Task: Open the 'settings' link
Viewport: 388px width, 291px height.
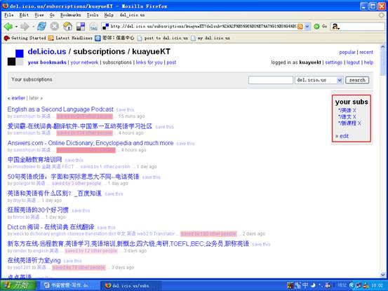Action: (333, 62)
